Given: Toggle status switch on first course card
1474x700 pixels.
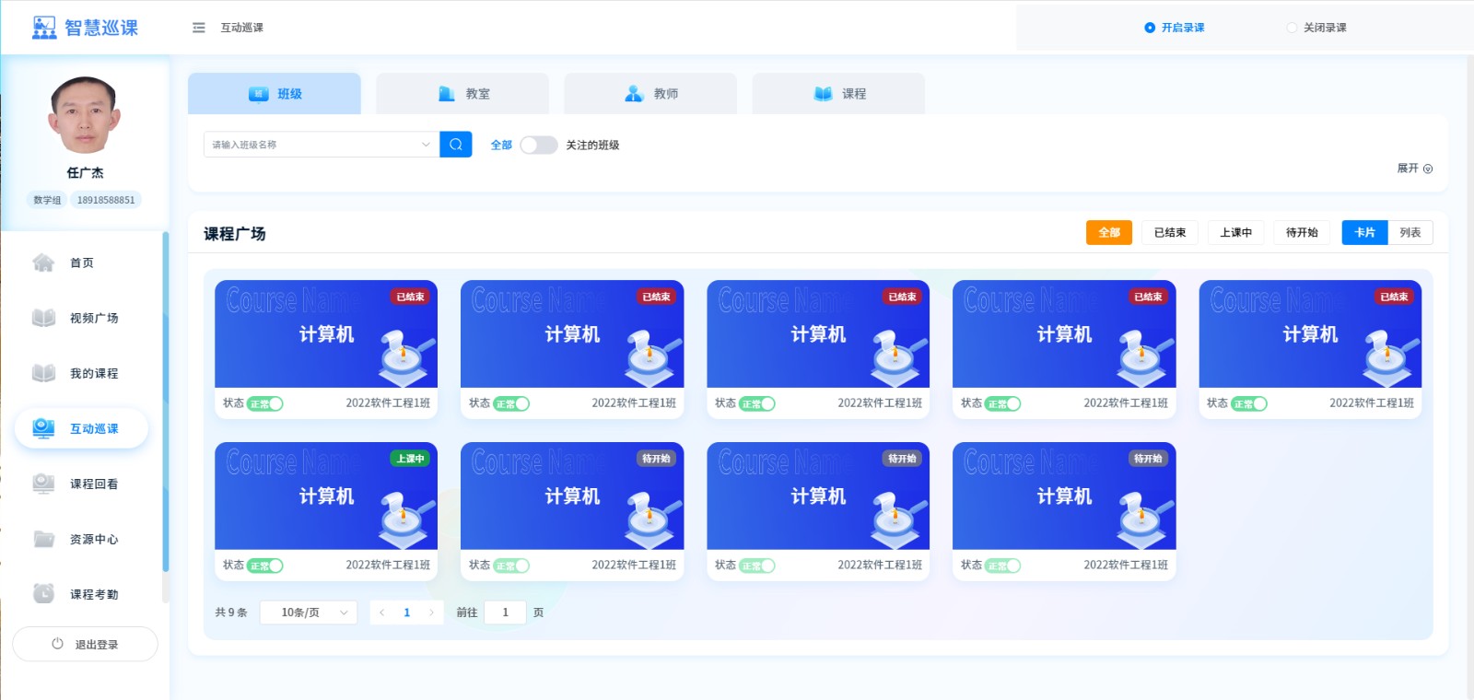Looking at the screenshot, I should 265,403.
